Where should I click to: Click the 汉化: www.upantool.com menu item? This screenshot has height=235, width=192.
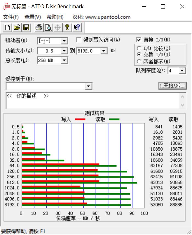(102, 17)
